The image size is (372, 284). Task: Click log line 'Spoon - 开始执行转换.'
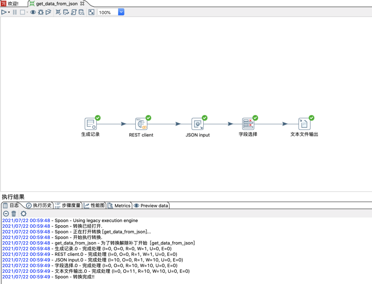pos(52,238)
